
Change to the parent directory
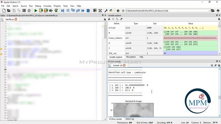pyautogui.click(x=218, y=11)
